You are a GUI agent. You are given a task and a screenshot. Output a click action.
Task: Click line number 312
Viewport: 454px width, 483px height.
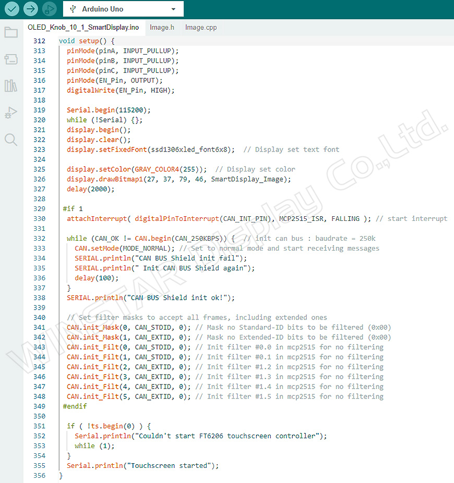coord(39,41)
